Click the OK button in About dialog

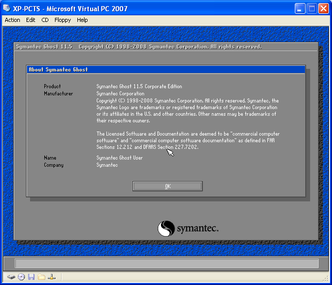(167, 186)
